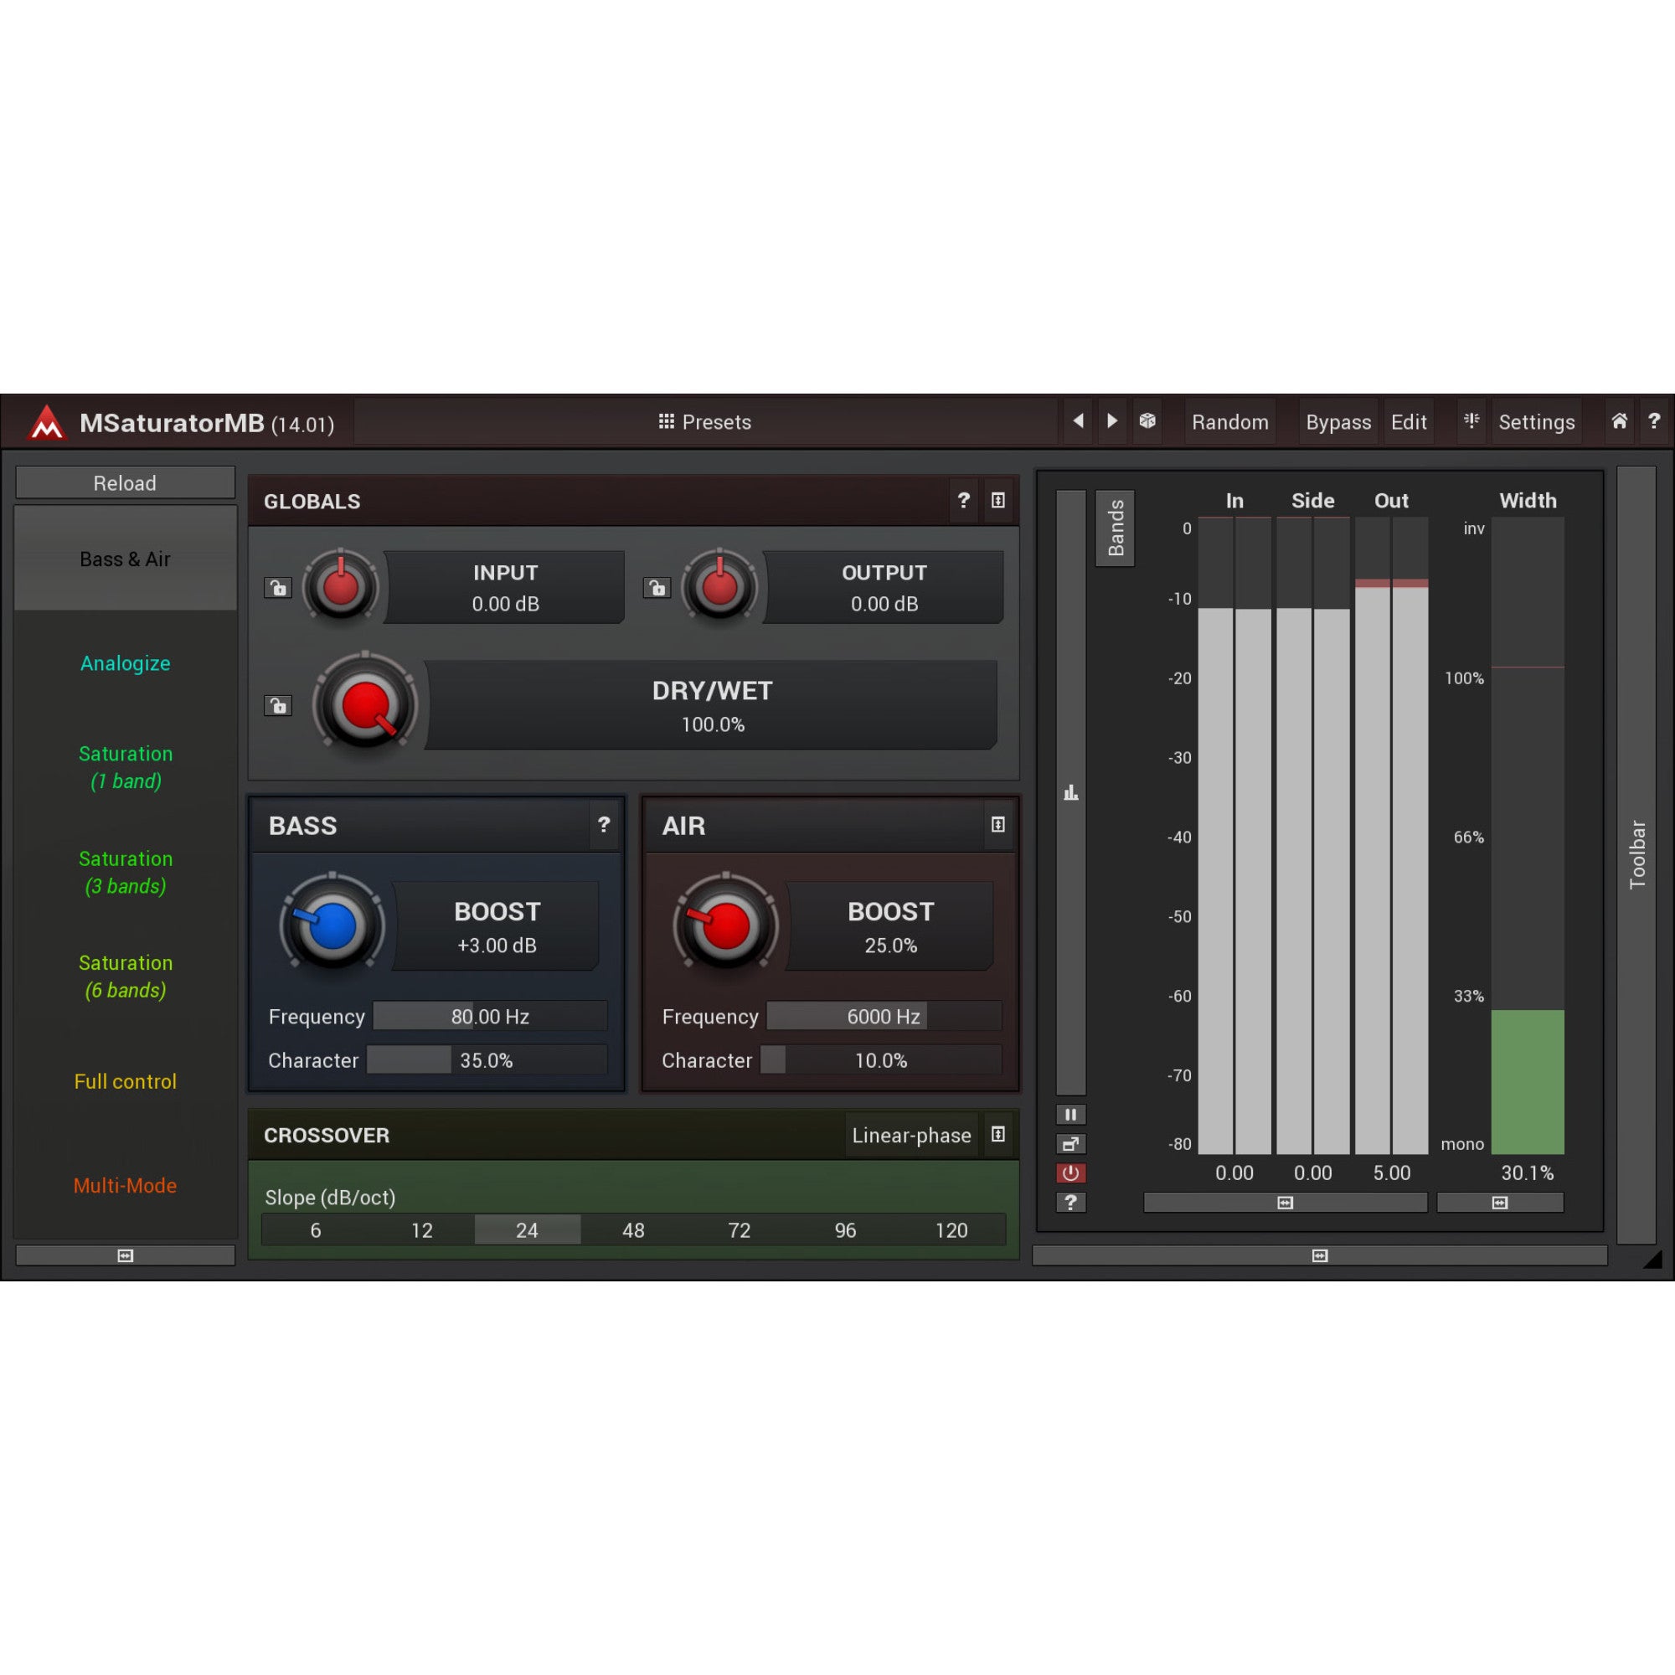Go to previous preset arrow
The height and width of the screenshot is (1675, 1675).
pos(1078,421)
